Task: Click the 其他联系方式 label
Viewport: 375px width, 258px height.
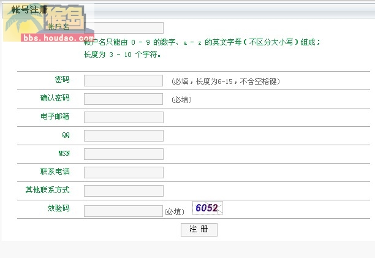Action: [x=47, y=190]
